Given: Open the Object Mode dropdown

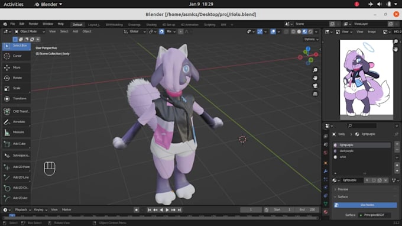Looking at the screenshot, I should (30, 31).
